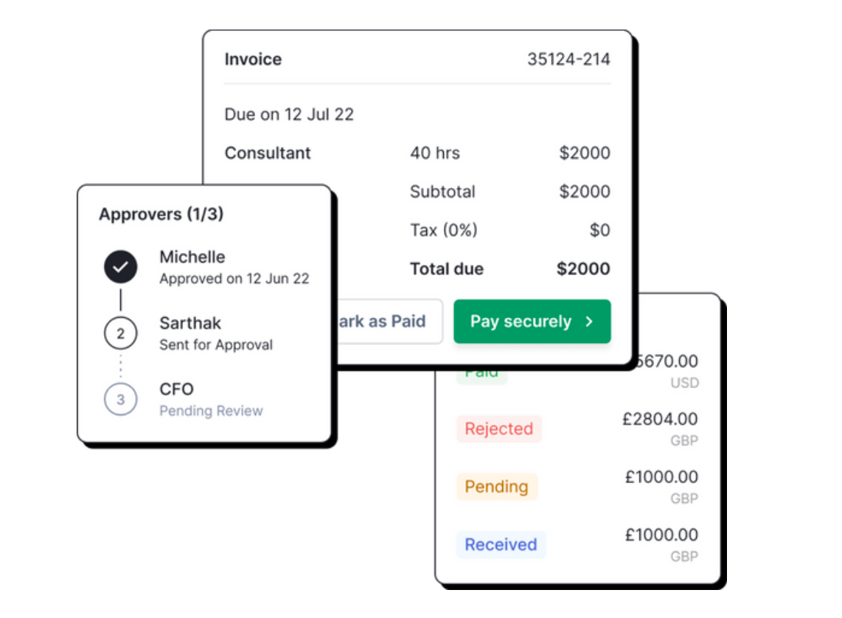Click the Pending status badge
Viewport: 842px width, 618px height.
[496, 487]
